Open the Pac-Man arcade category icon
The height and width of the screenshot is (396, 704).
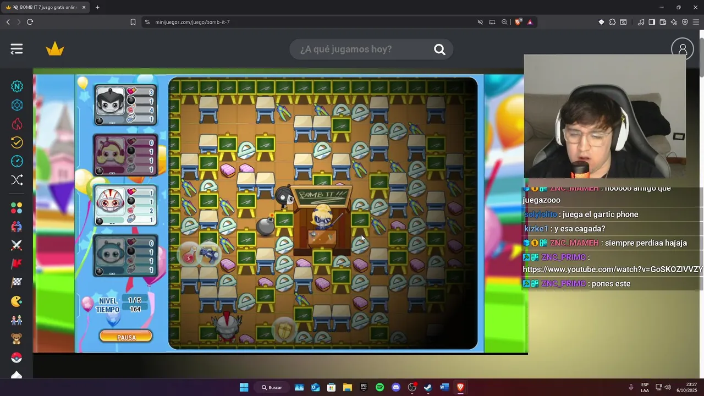(x=16, y=301)
